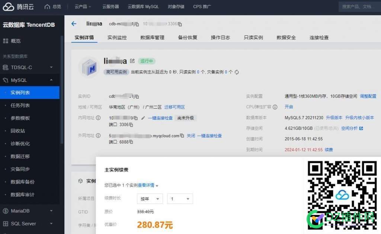Click the 调整配置 link

368,96
